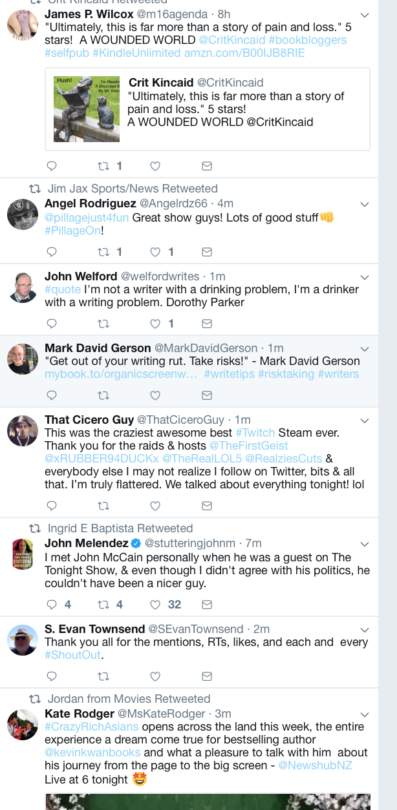Open the @kevinkwanbooks mention link
This screenshot has height=810, width=397.
(93, 753)
